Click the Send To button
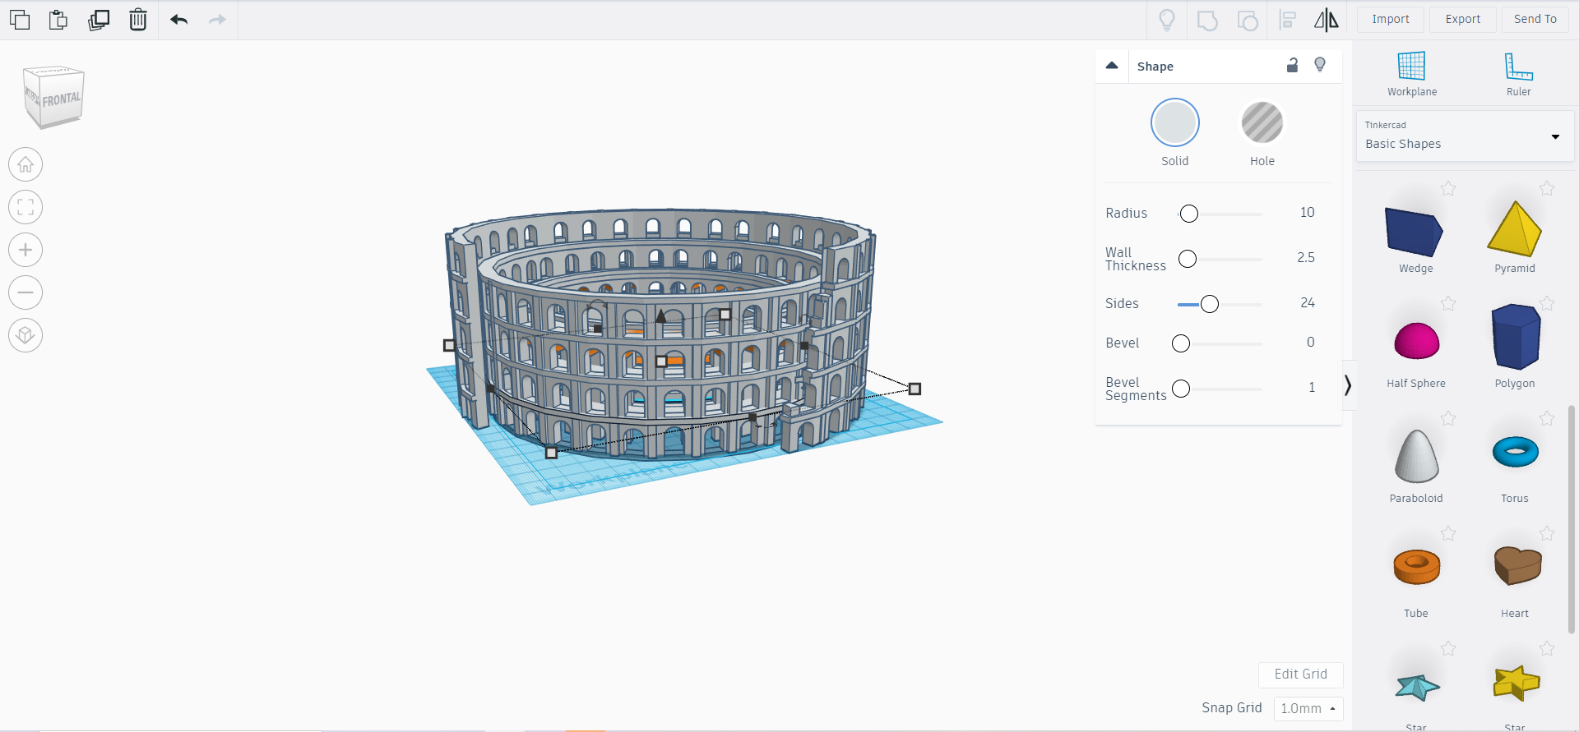This screenshot has width=1579, height=732. coord(1535,20)
